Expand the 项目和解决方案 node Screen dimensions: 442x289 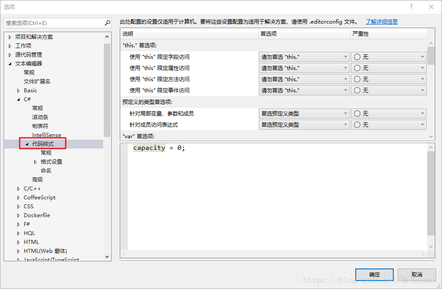pos(10,37)
